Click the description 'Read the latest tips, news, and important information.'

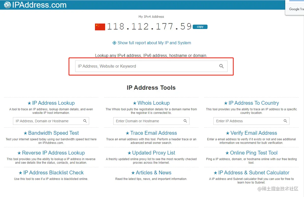[x=151, y=179]
